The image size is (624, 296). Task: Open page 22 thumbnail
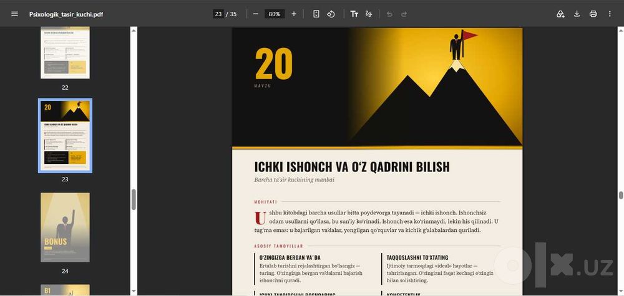[65, 52]
